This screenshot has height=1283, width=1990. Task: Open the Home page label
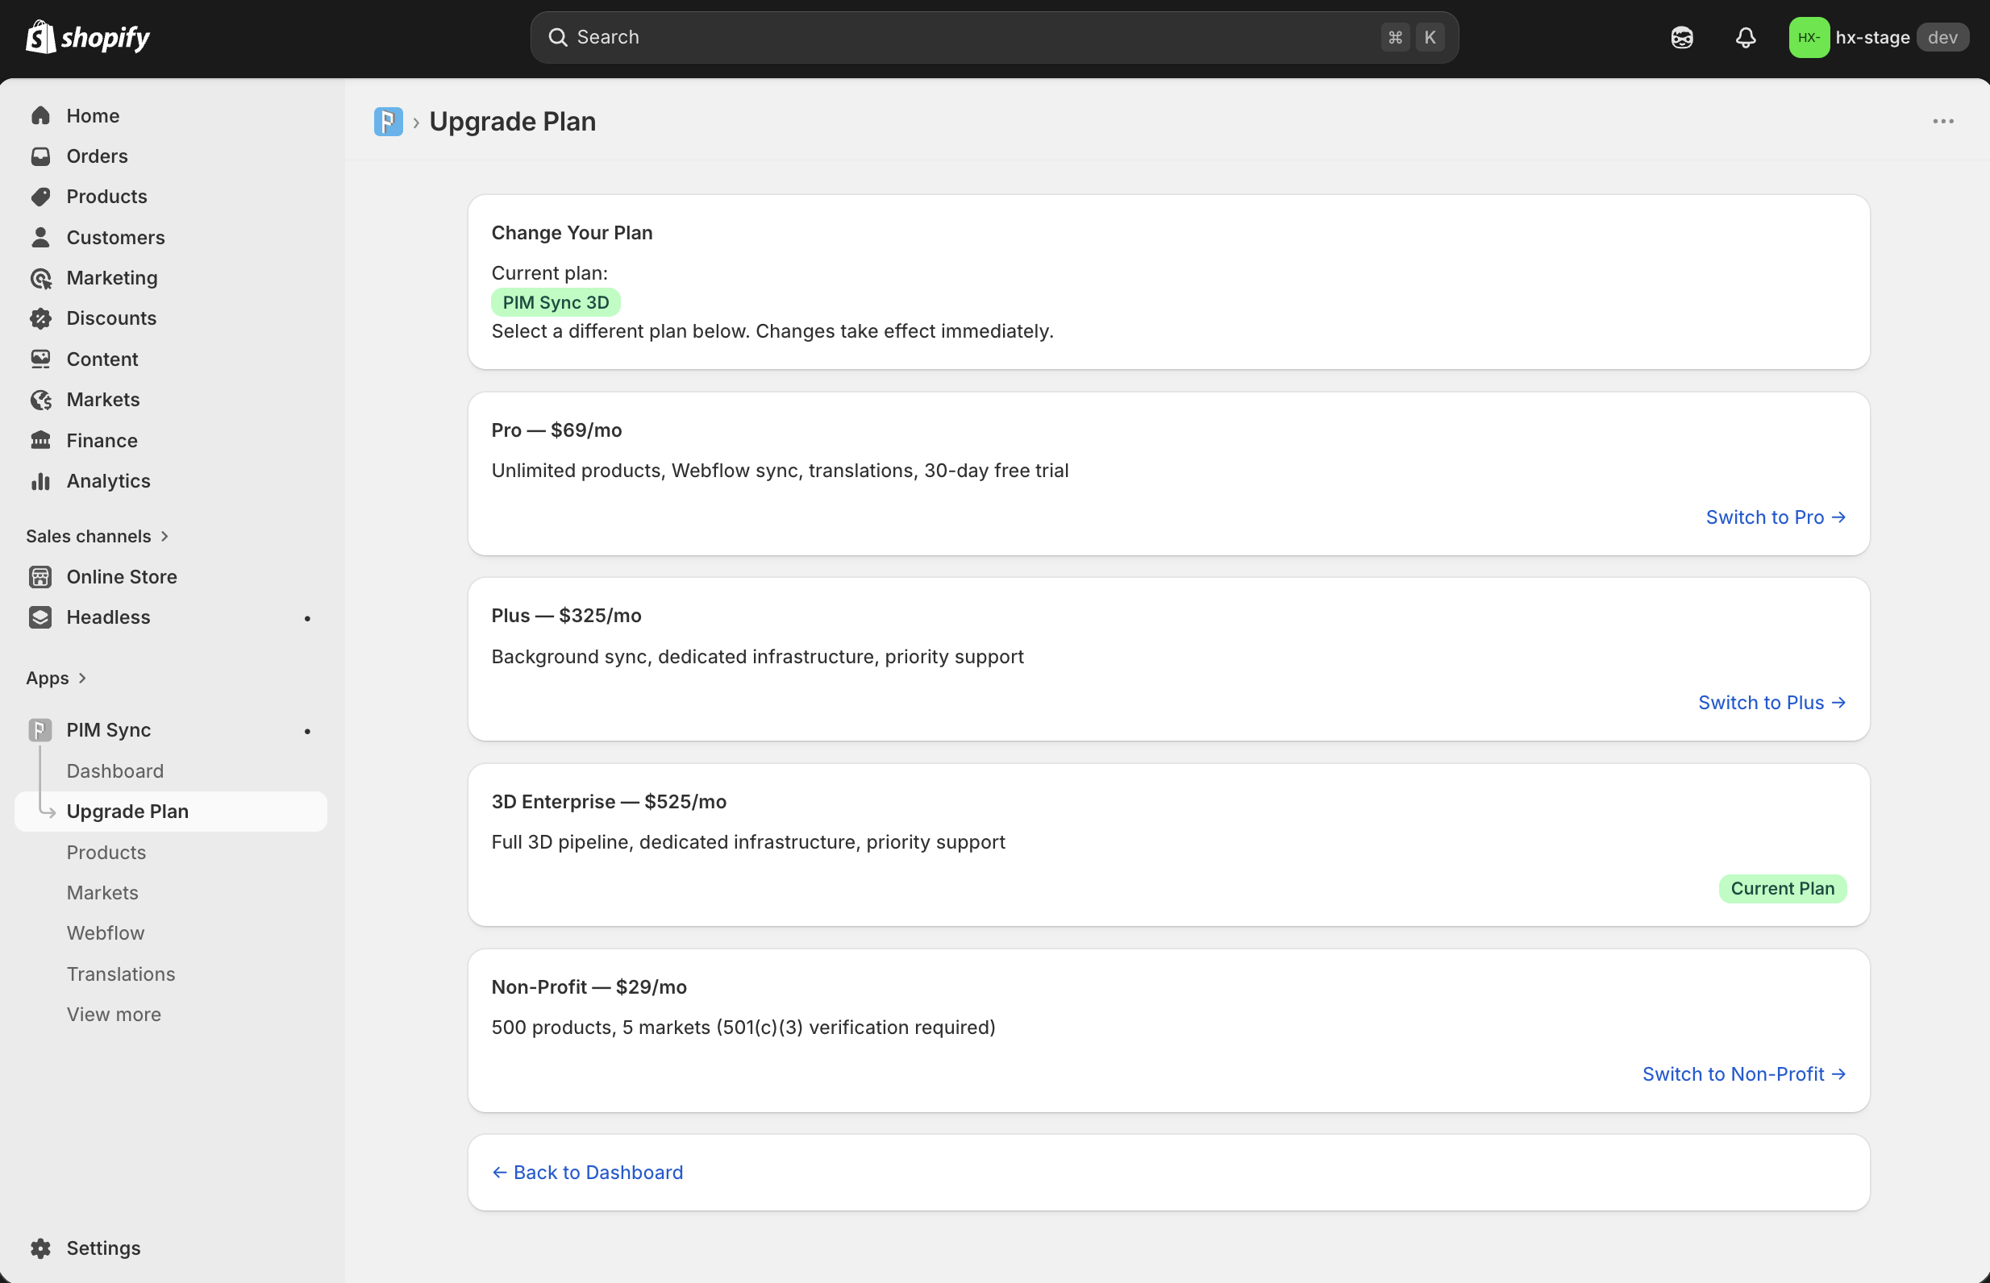94,116
